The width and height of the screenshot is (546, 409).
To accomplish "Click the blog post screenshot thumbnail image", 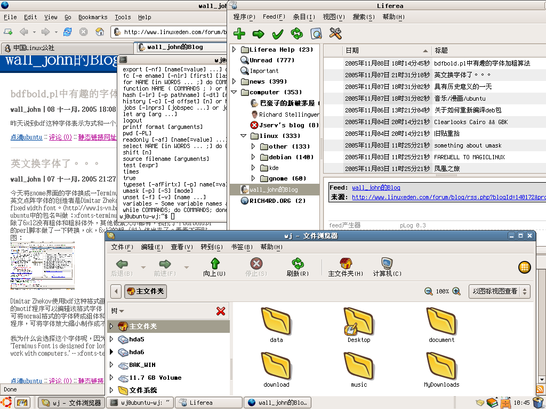I will (43, 266).
